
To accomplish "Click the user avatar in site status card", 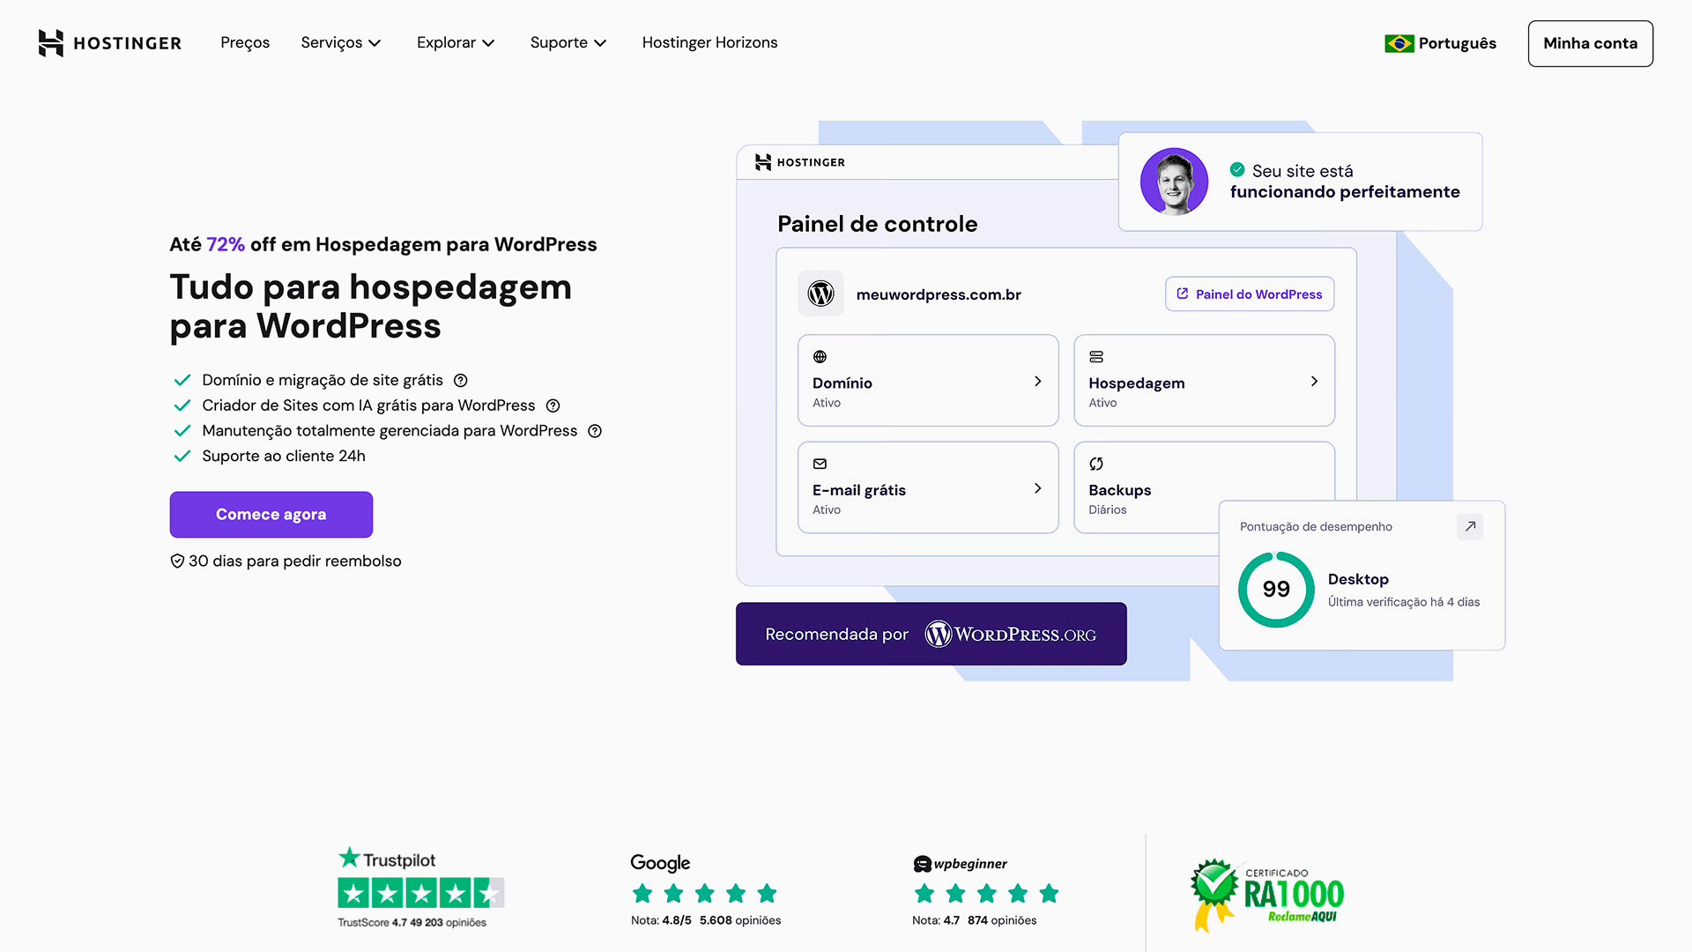I will coord(1174,182).
